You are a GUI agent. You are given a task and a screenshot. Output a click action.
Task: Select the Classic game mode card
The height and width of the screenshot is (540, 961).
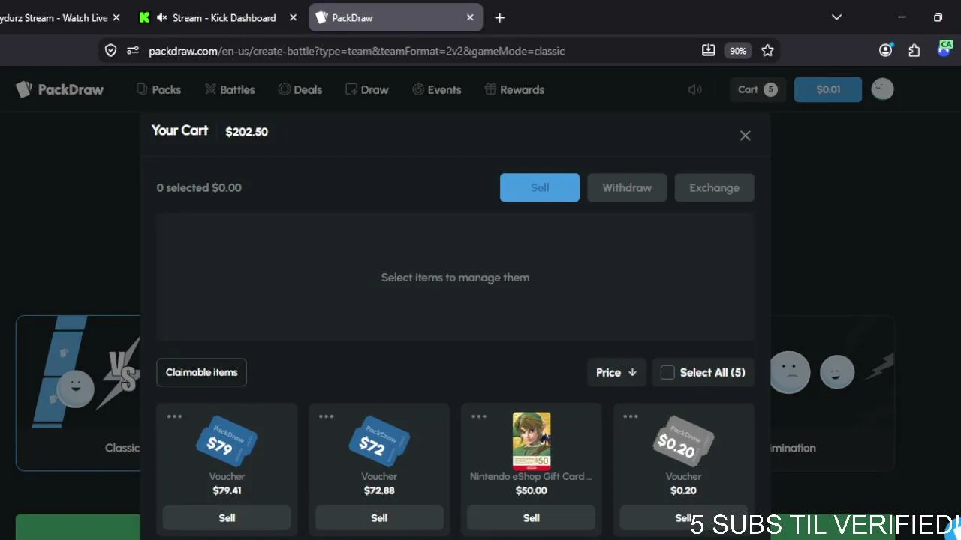[x=78, y=393]
